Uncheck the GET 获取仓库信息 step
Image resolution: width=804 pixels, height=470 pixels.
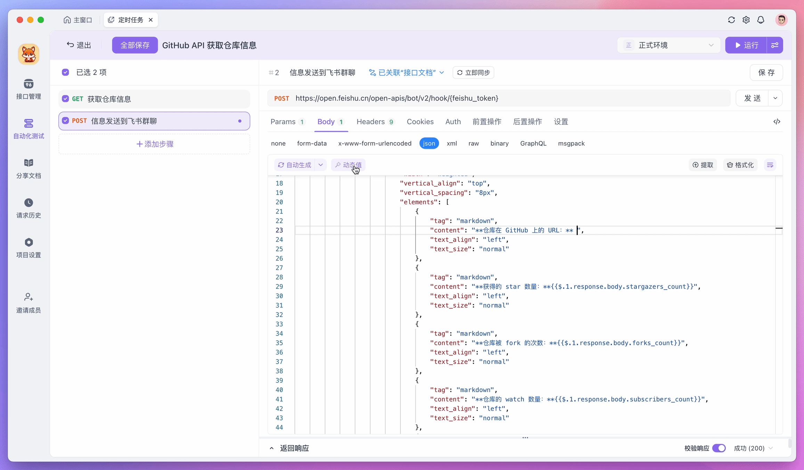65,99
